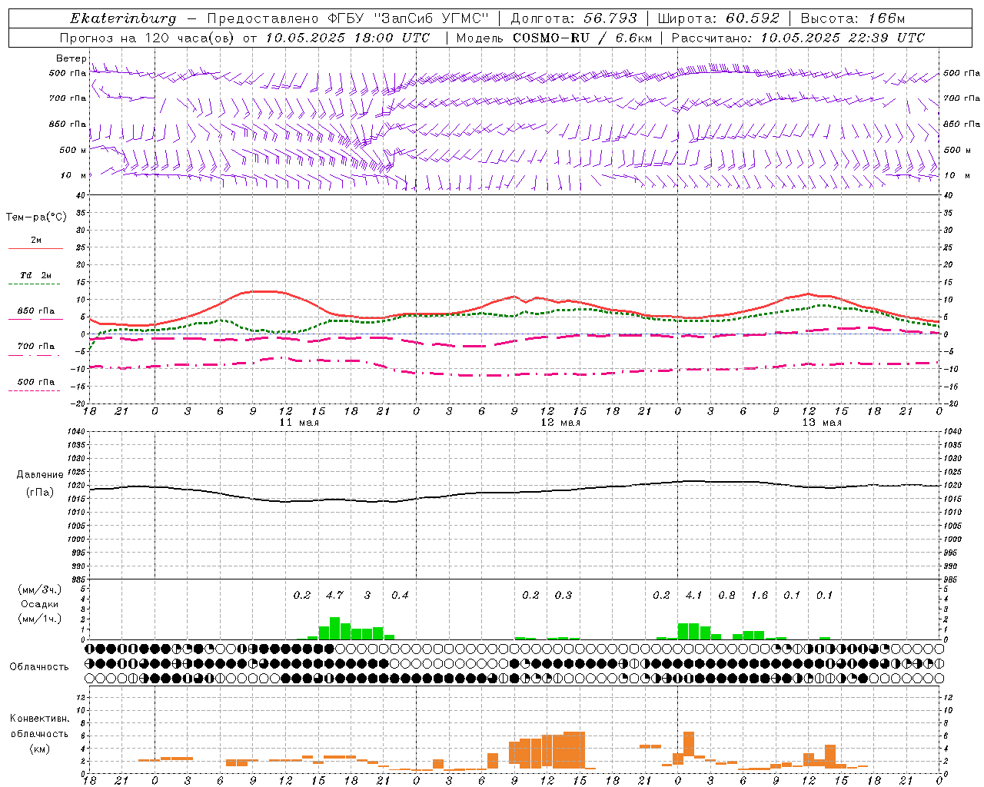Click the tallest green precipitation bar on 11 мая
The image size is (984, 787).
point(334,629)
